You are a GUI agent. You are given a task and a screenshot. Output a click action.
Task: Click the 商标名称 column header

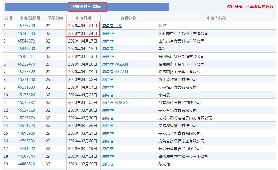(129, 18)
